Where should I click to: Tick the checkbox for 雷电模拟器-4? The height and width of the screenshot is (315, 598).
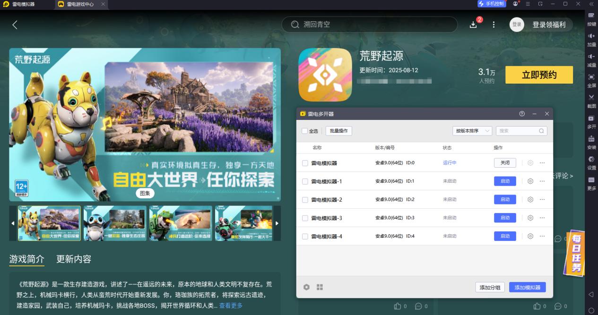coord(305,236)
